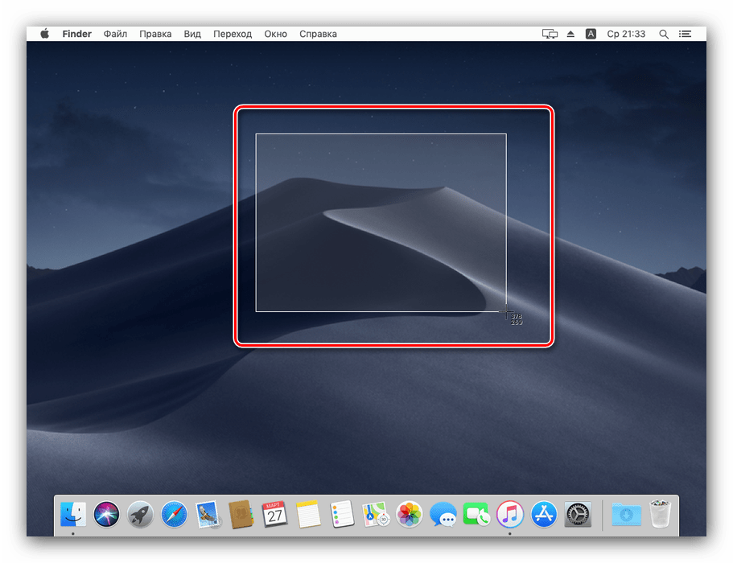Open Messages from the Dock

coord(443,515)
